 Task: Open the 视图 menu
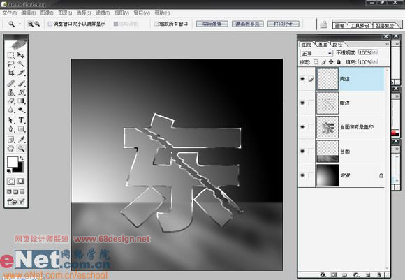pos(121,13)
